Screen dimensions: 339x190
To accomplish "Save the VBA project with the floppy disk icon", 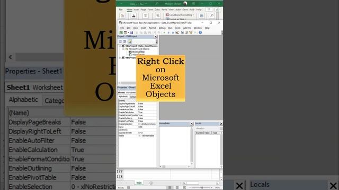I will pyautogui.click(x=131, y=33).
